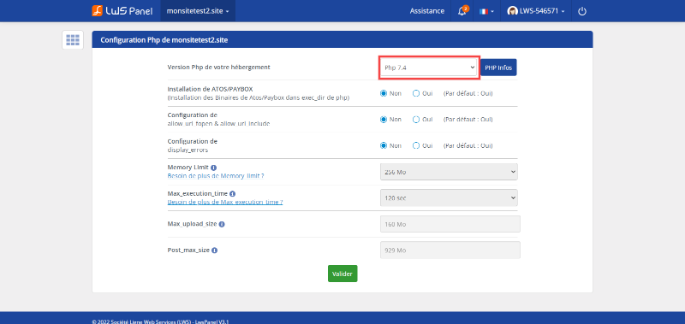Viewport: 685px width, 324px height.
Task: Click the 'Memory Limit' label text
Action: click(188, 168)
